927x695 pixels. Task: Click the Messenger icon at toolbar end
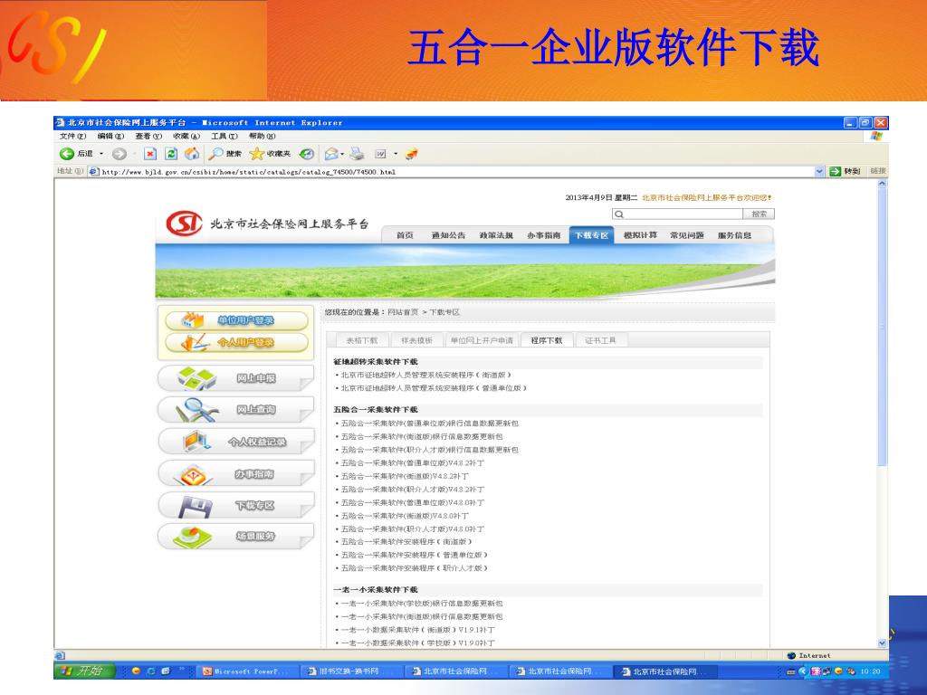[412, 154]
